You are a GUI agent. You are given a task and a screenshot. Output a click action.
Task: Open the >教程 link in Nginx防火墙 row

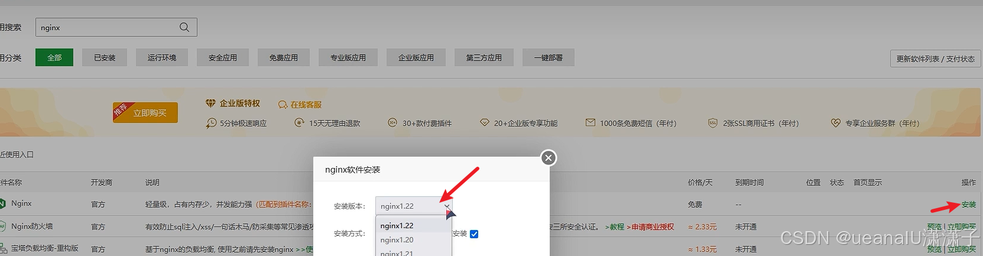point(615,226)
